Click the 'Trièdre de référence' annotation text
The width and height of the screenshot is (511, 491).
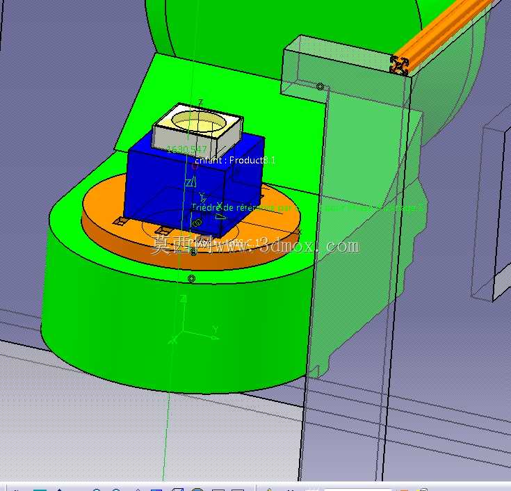pyautogui.click(x=233, y=207)
